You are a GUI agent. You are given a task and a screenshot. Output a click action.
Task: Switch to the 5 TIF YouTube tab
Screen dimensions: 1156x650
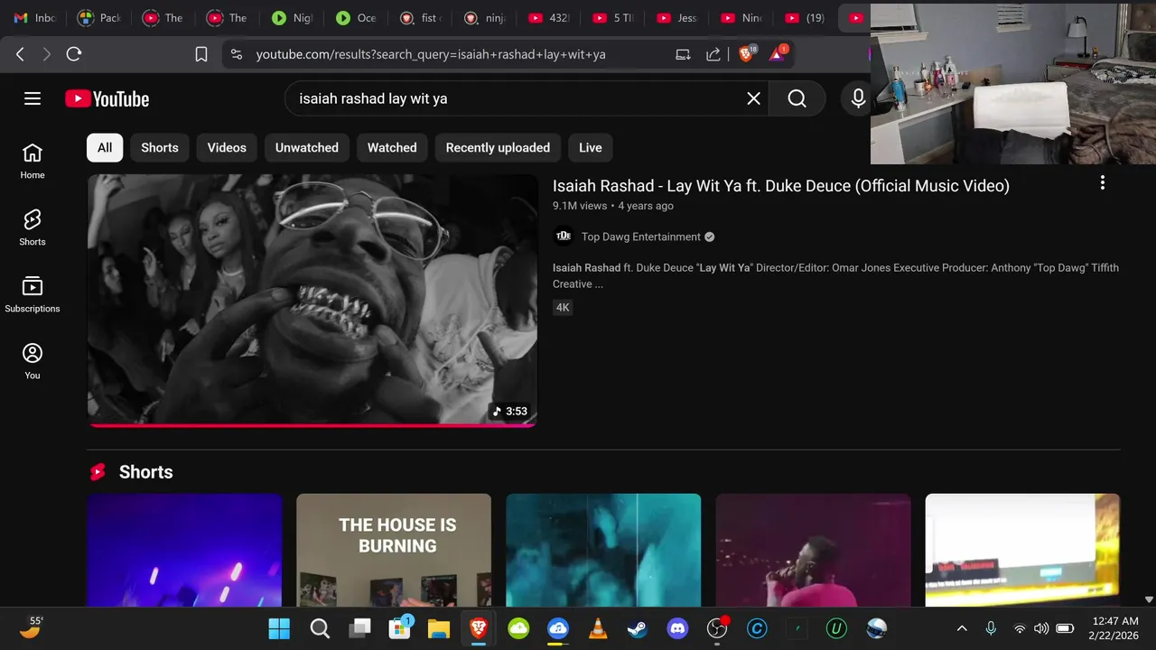coord(612,18)
